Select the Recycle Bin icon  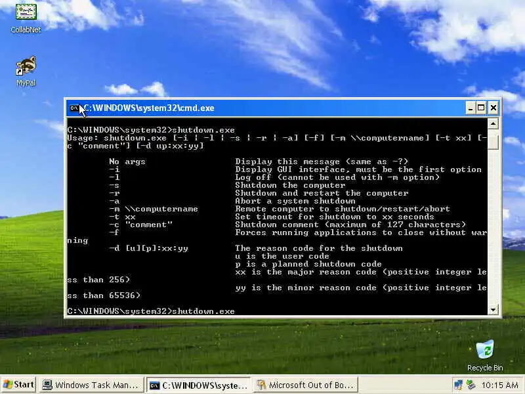point(485,355)
